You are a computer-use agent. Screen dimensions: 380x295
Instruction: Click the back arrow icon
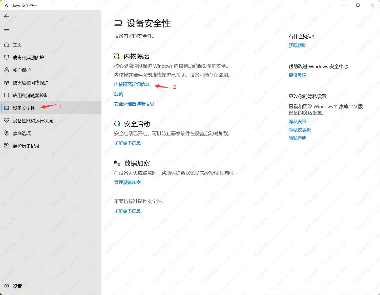7,17
